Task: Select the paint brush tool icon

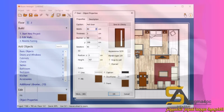Action: tap(52, 15)
